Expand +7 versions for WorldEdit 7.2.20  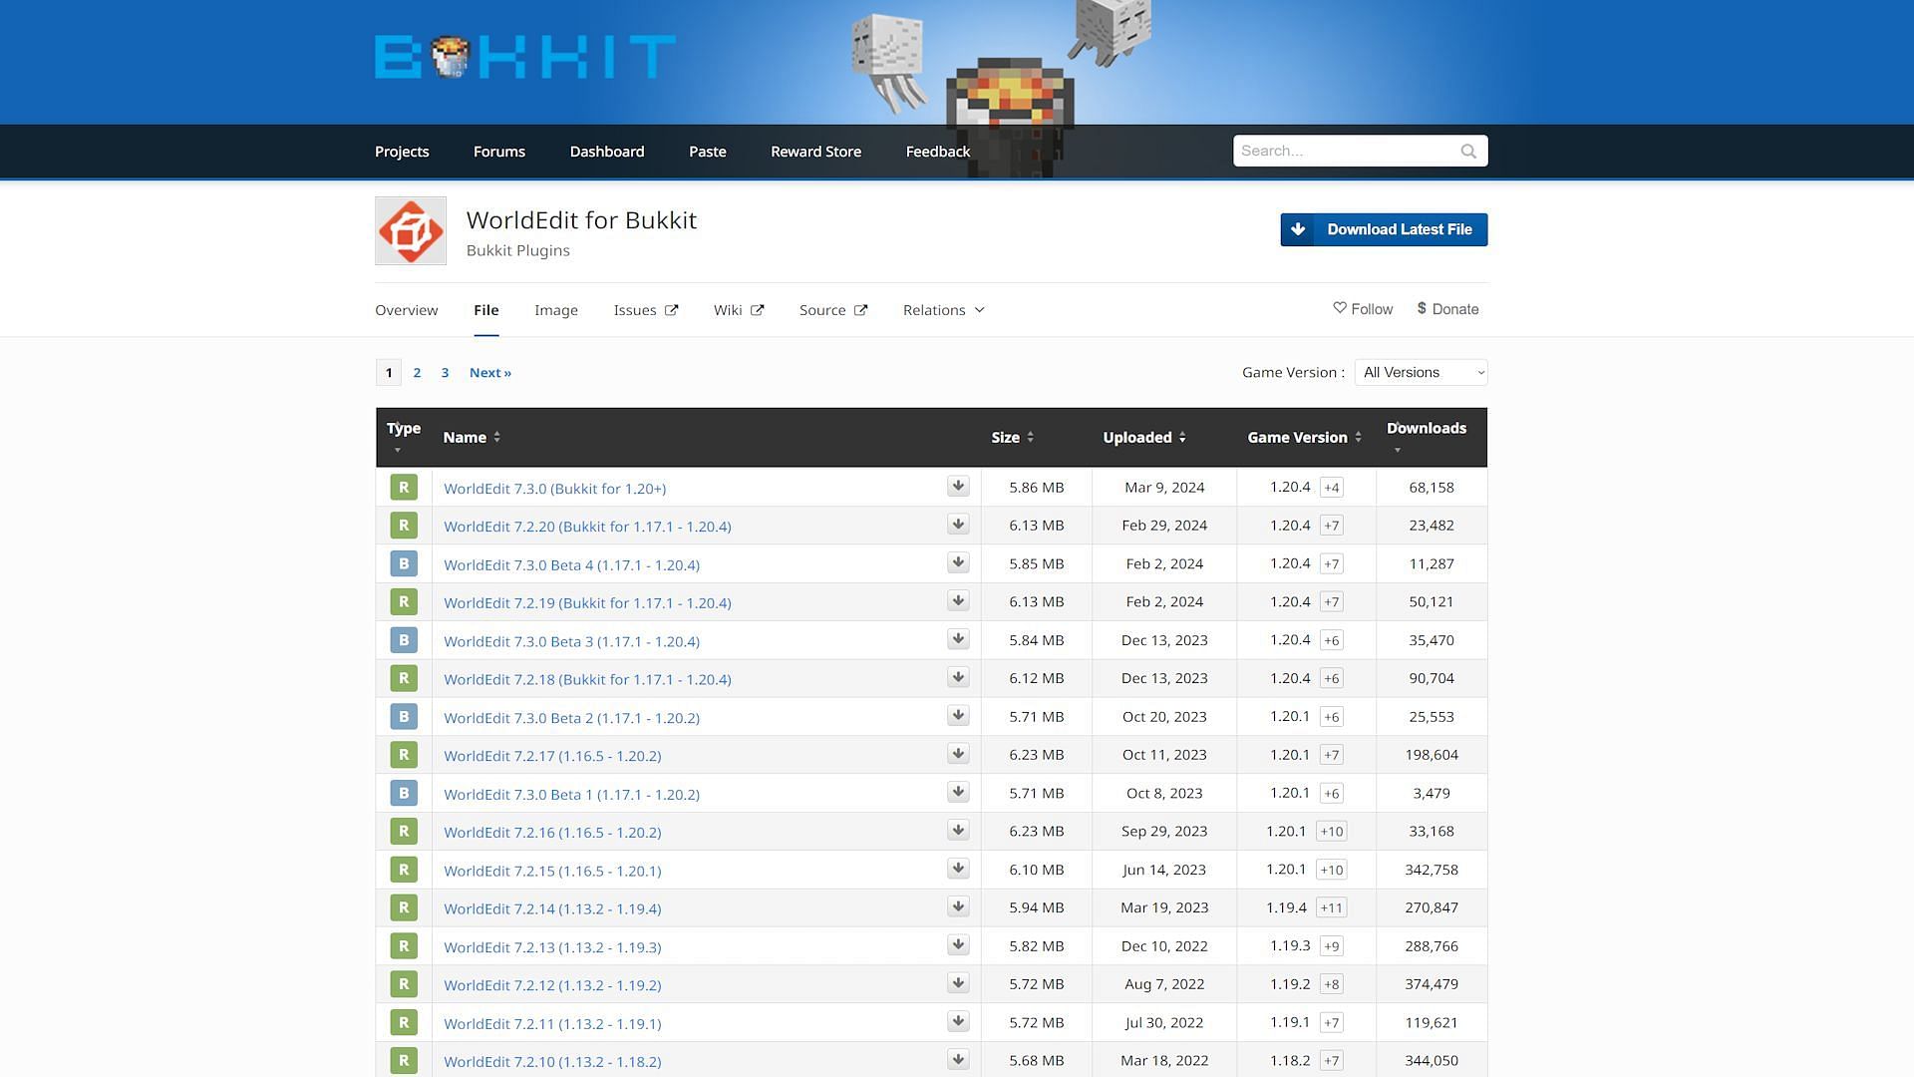(1331, 526)
